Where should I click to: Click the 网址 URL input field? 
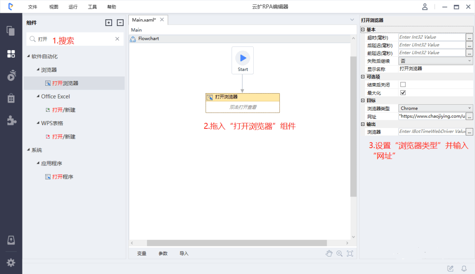pos(431,117)
